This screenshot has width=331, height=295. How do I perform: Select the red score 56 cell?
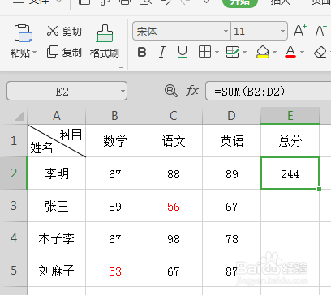click(x=174, y=206)
